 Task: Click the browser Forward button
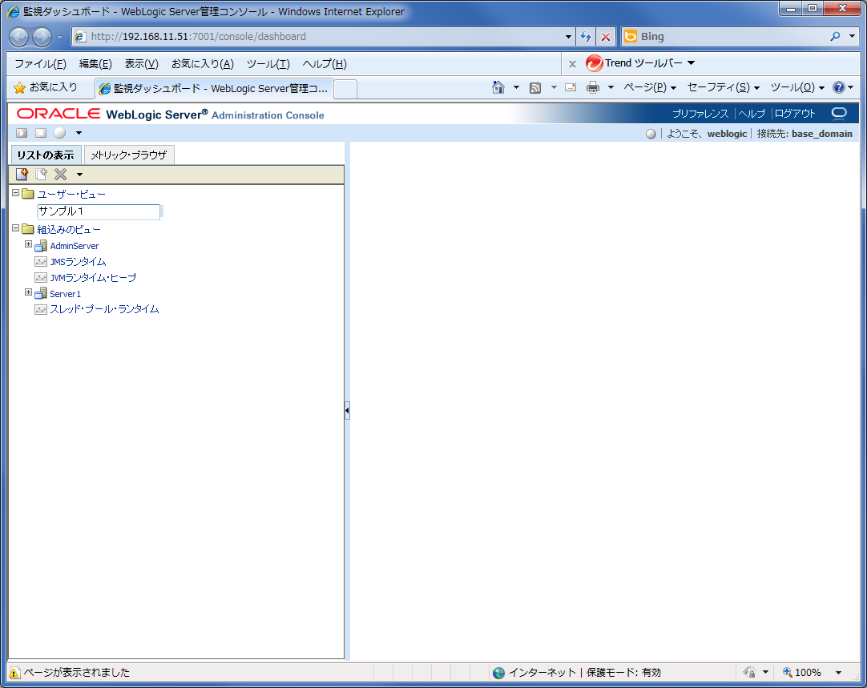pyautogui.click(x=42, y=37)
